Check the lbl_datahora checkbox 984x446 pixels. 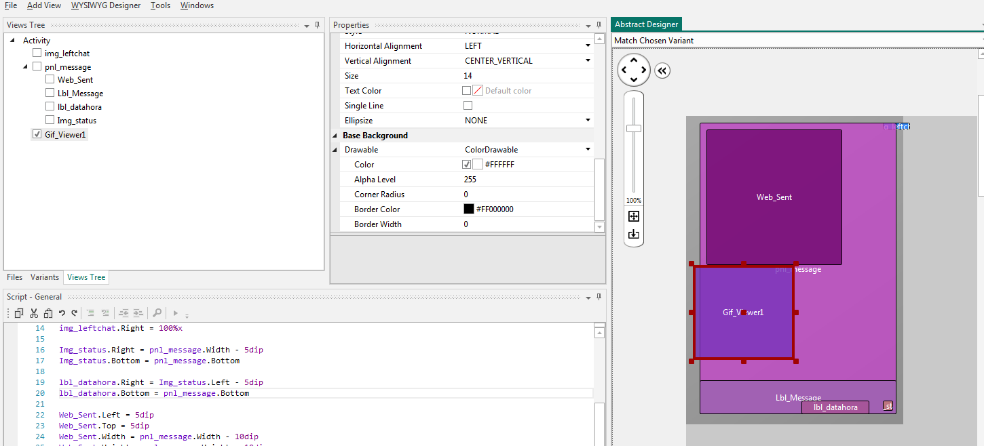click(50, 106)
